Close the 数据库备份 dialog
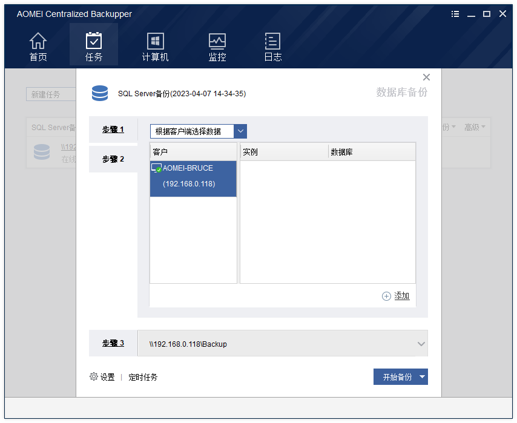The width and height of the screenshot is (517, 423). point(426,77)
